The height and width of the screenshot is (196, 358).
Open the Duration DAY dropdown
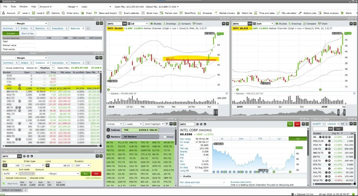[82, 165]
